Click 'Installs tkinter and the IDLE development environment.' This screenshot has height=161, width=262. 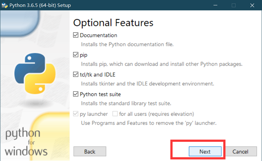coord(148,84)
